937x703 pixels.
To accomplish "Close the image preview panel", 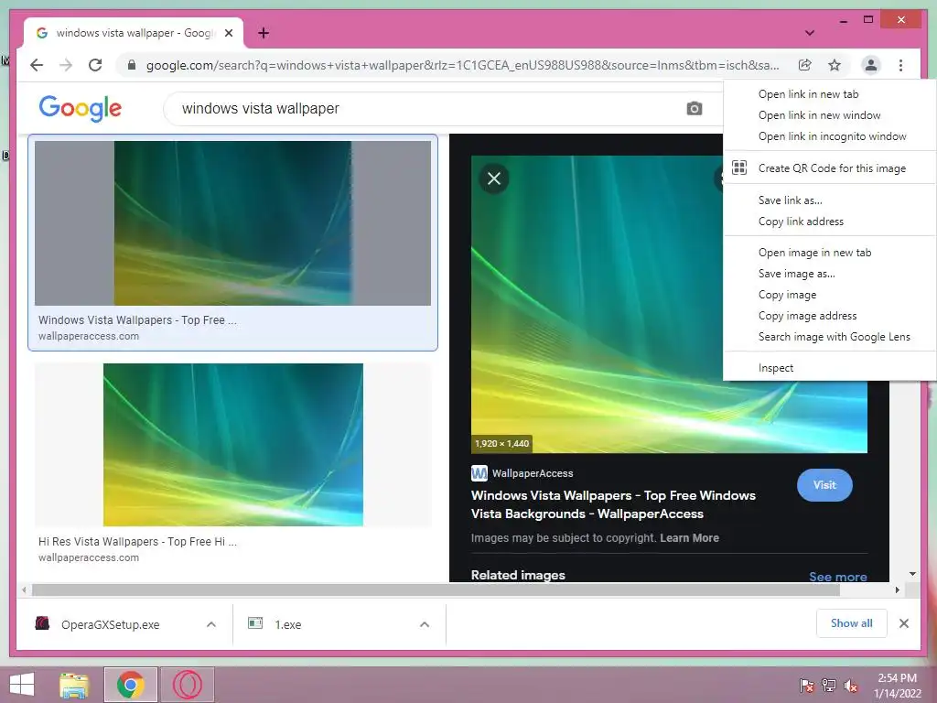I will [494, 178].
